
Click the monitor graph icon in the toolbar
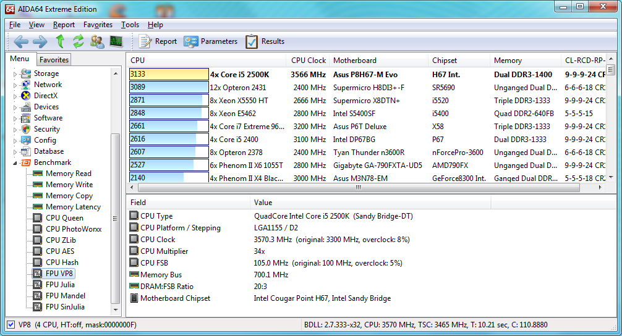(x=116, y=41)
